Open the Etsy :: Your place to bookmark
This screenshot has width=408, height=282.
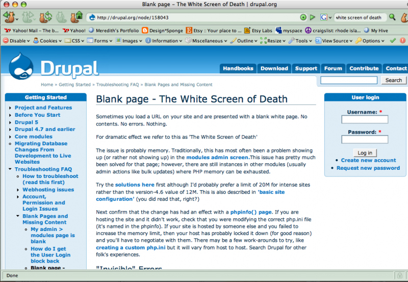pos(214,31)
